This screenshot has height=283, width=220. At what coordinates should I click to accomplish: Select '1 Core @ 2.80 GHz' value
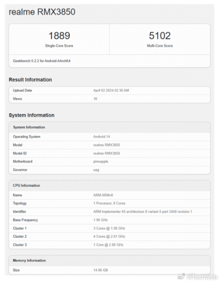(108, 245)
